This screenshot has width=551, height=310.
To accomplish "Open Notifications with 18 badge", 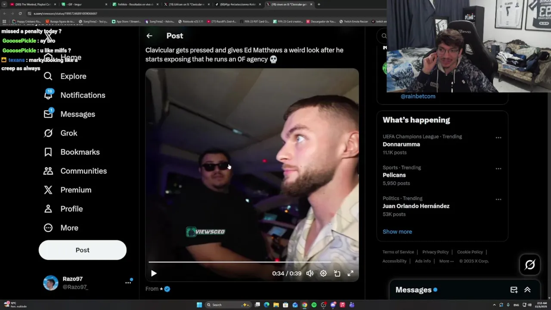I will [x=74, y=95].
